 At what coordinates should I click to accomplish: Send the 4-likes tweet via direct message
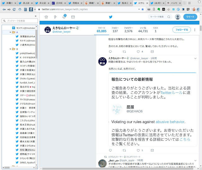tap(152, 52)
